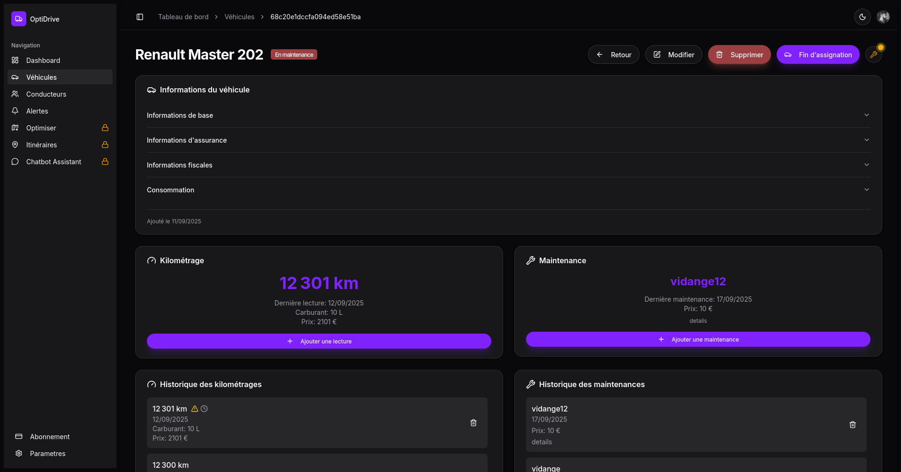This screenshot has width=901, height=472.
Task: Expand the Consommation section
Action: (508, 190)
